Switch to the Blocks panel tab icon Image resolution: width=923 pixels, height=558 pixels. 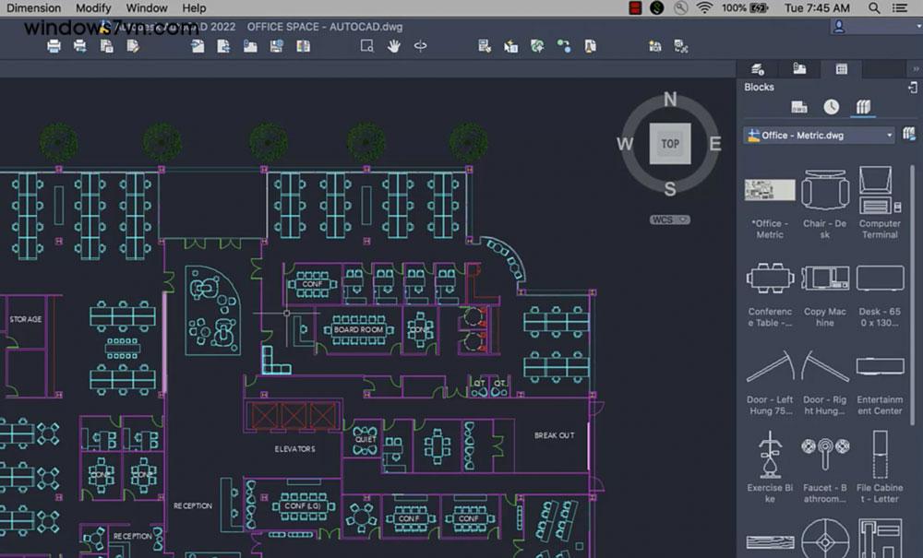[x=841, y=69]
